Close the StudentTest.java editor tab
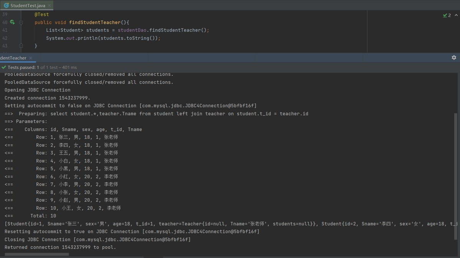The width and height of the screenshot is (460, 258). (49, 5)
